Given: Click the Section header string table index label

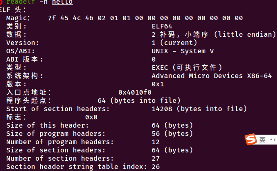Looking at the screenshot, I should tap(76, 166).
